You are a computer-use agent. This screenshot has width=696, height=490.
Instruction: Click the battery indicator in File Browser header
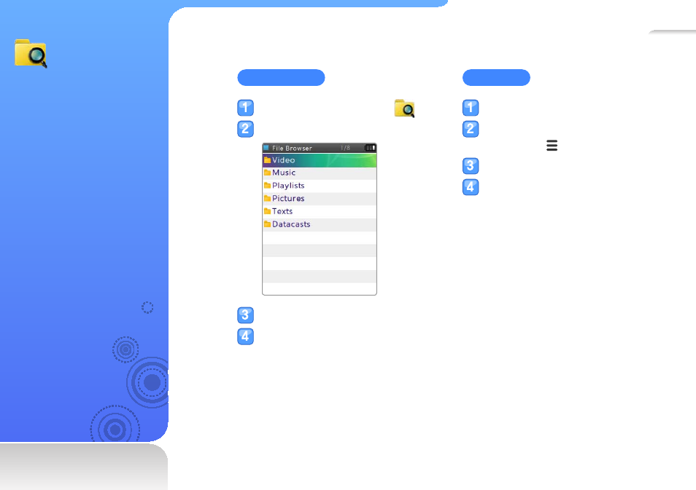click(x=370, y=148)
